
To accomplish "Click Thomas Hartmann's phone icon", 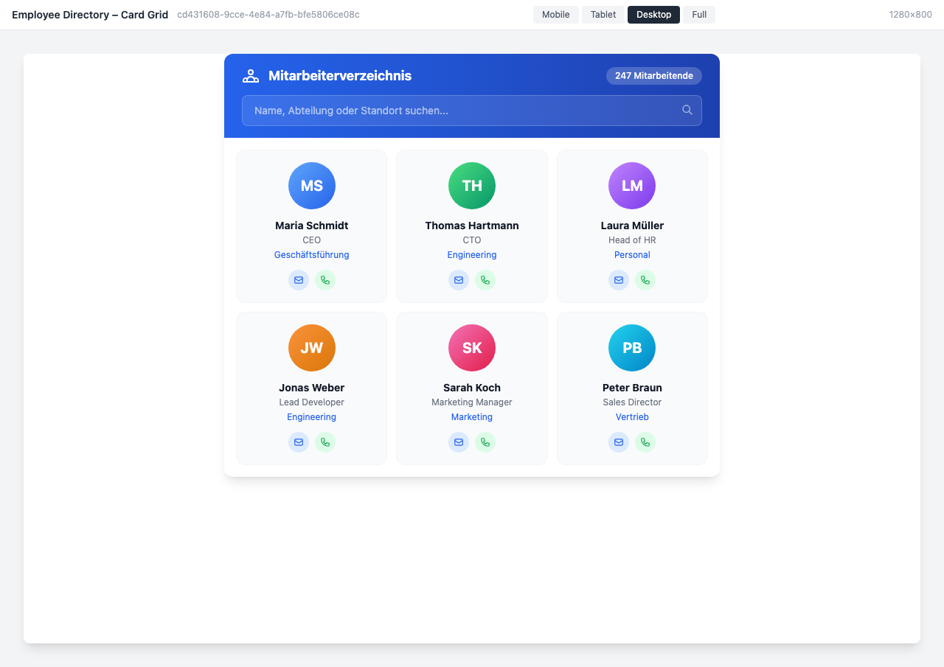I will (485, 280).
